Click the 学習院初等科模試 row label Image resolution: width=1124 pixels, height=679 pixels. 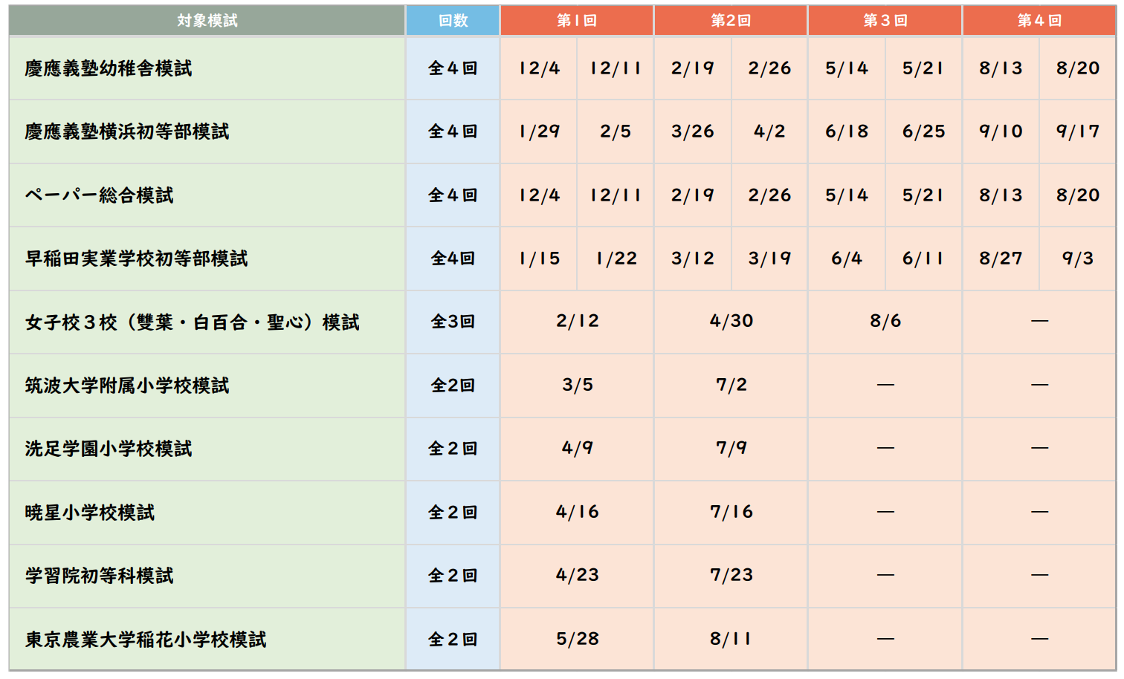(99, 576)
